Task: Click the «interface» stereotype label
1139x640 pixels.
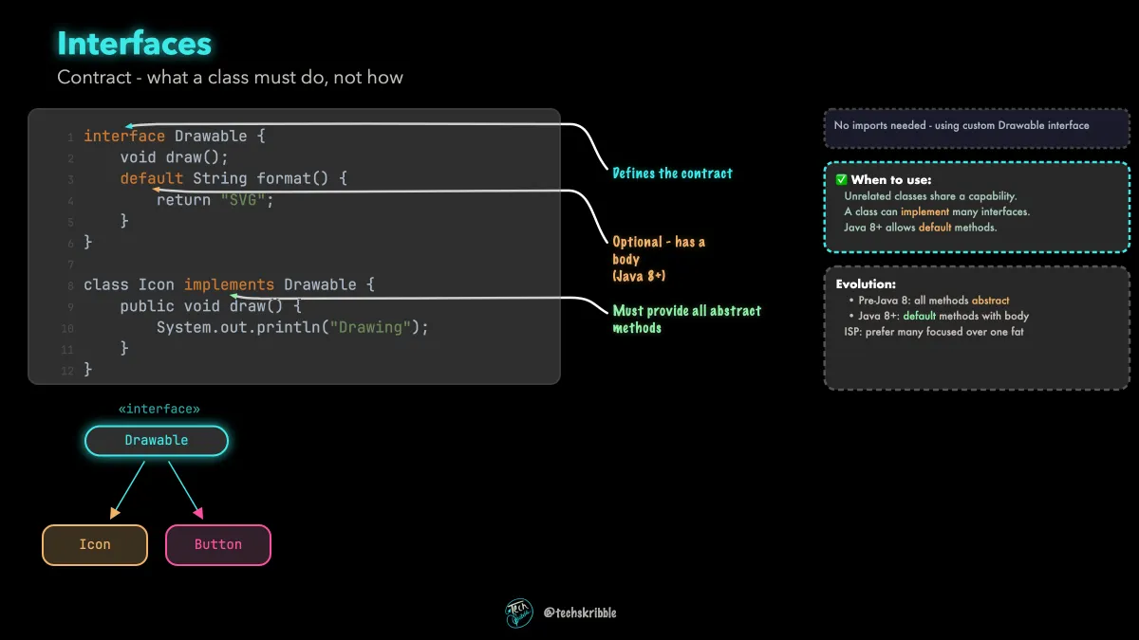Action: point(159,410)
